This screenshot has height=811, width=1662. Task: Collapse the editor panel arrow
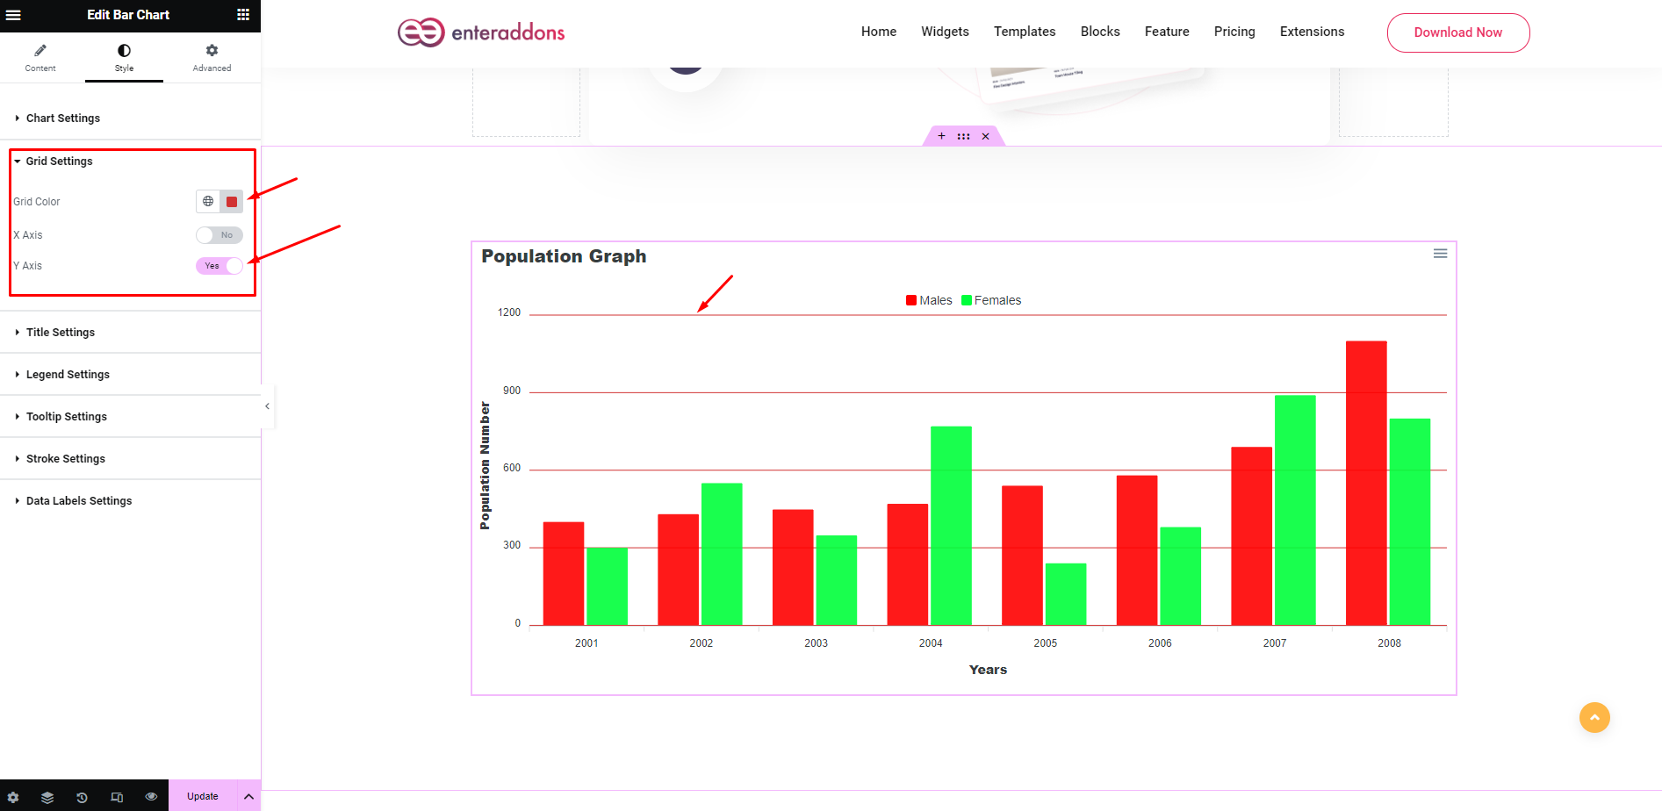coord(268,406)
